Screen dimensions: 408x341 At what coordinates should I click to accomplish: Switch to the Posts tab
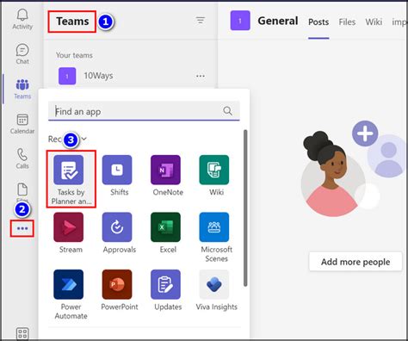pyautogui.click(x=318, y=22)
